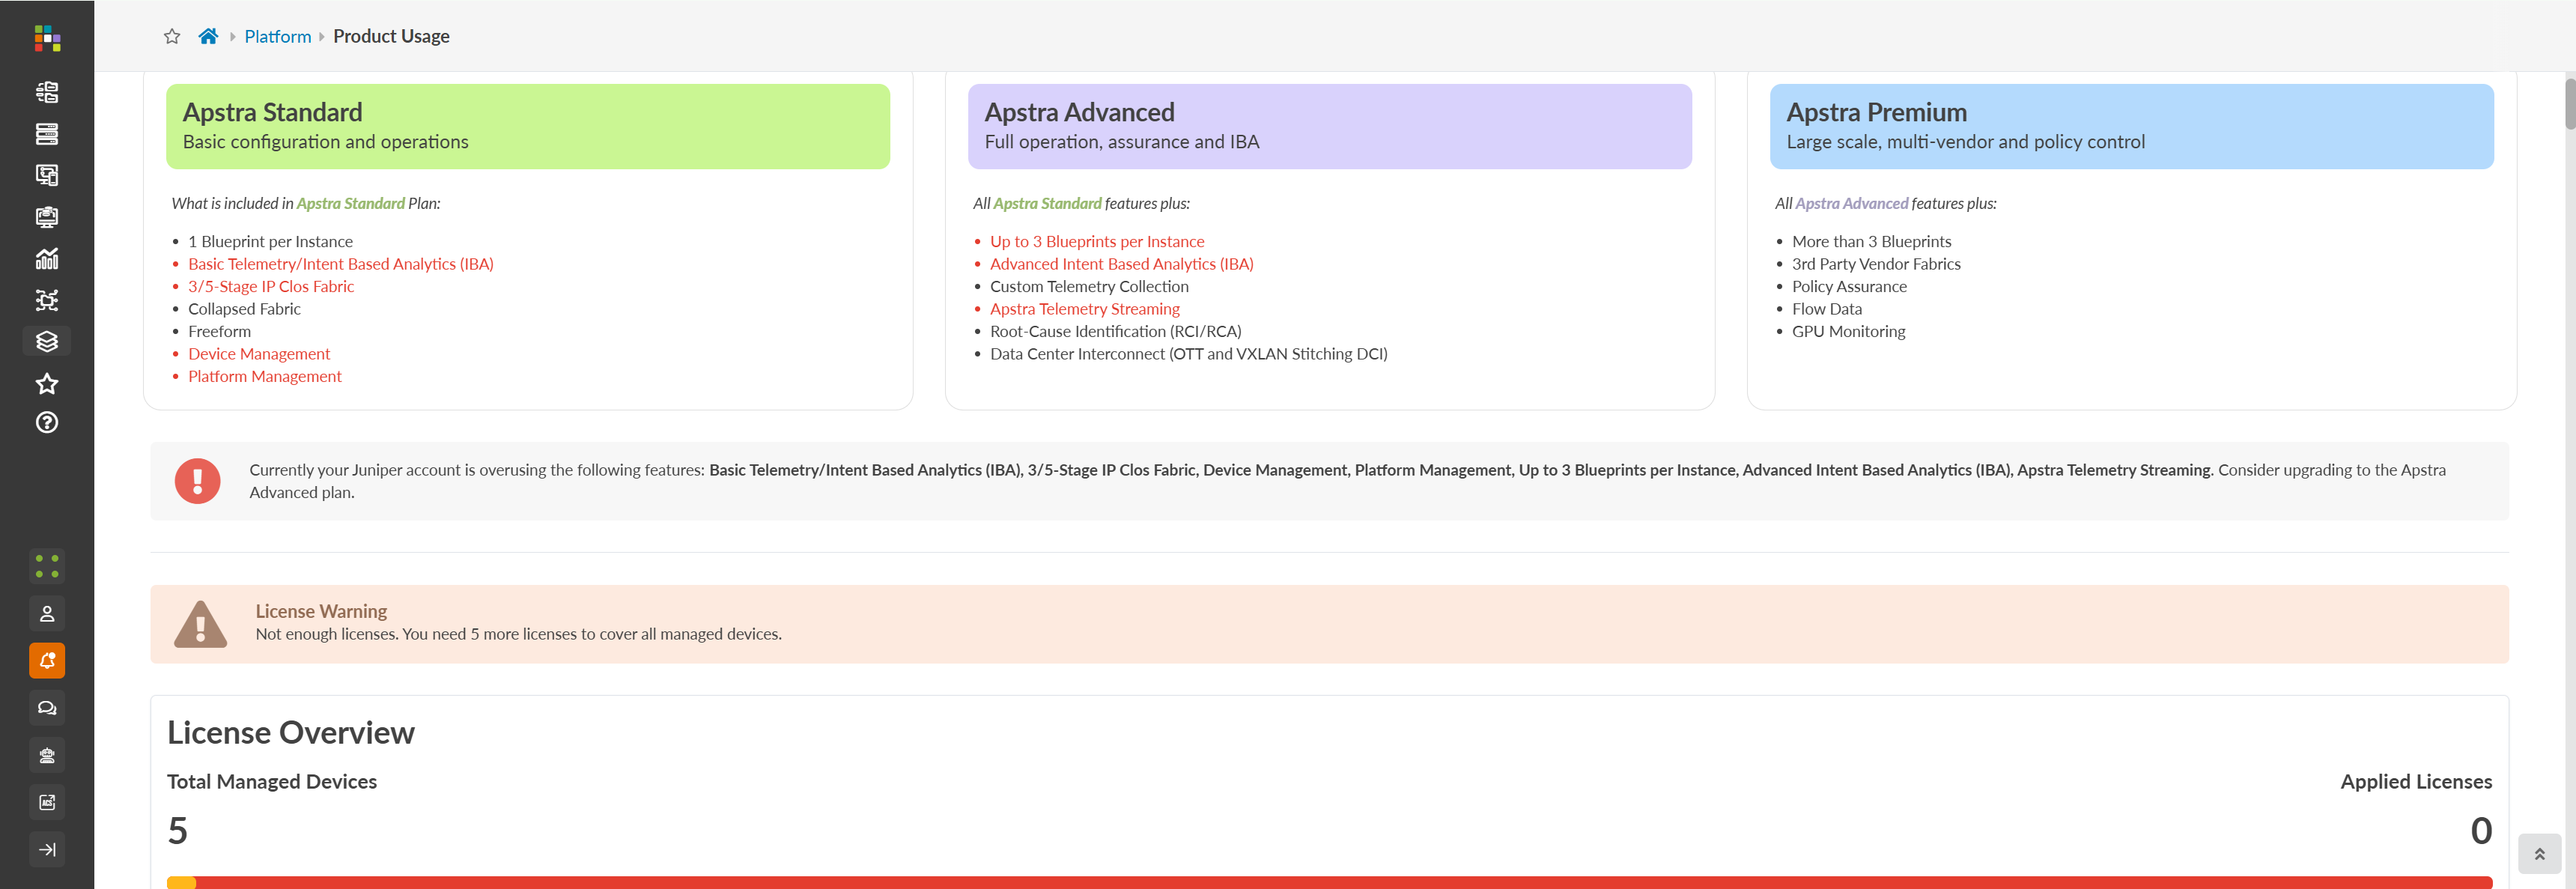Select the Platform layers icon in sidebar
Screen dimensions: 2576x889
(46, 340)
